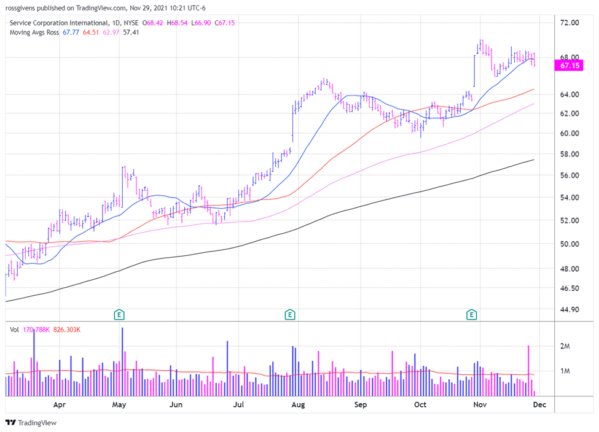Click the pink moving average value 62.97

pyautogui.click(x=111, y=32)
